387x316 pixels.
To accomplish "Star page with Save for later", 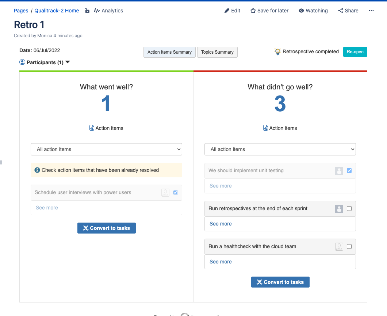I will point(253,11).
